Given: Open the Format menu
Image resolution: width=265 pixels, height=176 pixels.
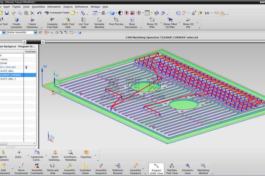Looking at the screenshot, I should coord(17,7).
